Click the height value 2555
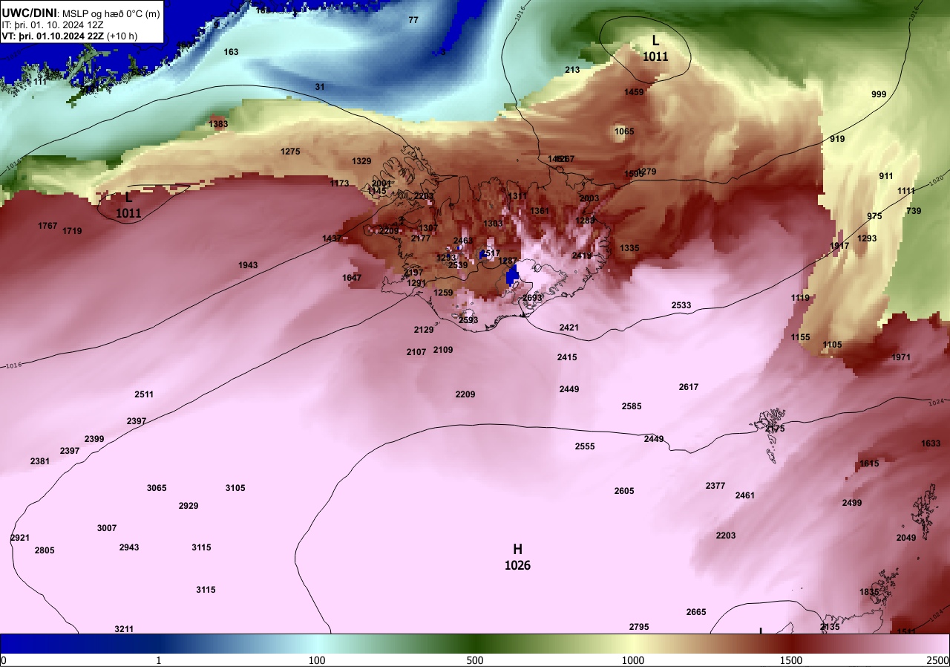Image resolution: width=950 pixels, height=667 pixels. 585,446
